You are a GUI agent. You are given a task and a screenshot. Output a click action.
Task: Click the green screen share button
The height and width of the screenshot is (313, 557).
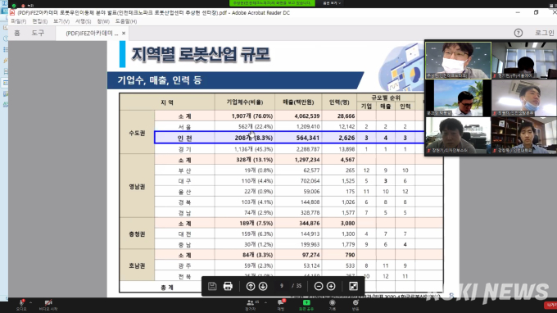306,305
